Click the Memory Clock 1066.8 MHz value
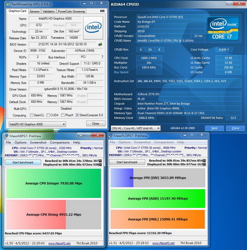The width and height of the screenshot is (247, 250). coord(146,118)
